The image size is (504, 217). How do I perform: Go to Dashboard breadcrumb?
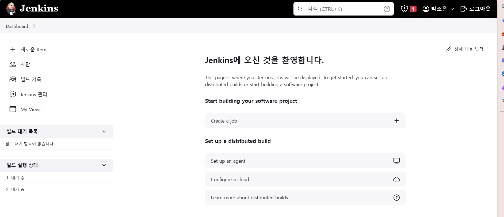pos(17,26)
